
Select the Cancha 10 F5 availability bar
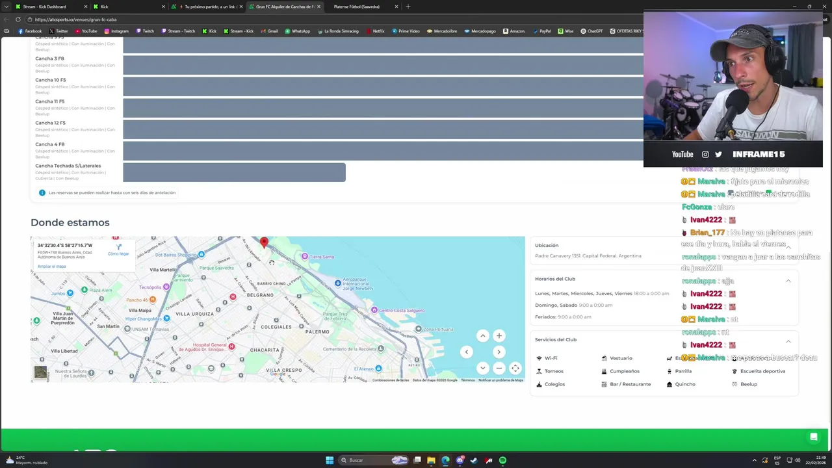[383, 86]
